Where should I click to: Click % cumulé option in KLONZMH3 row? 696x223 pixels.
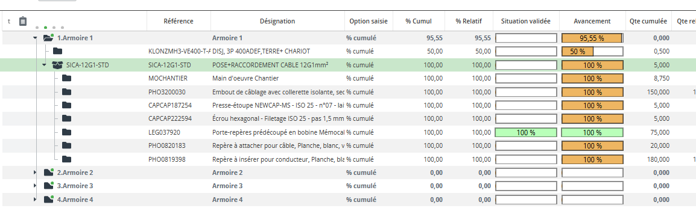360,51
